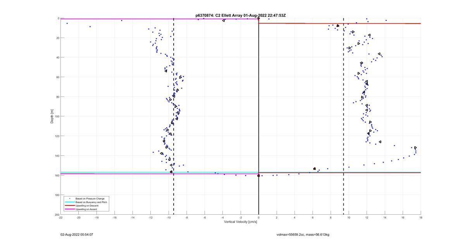Click the depth tick label '80'

tap(57, 97)
